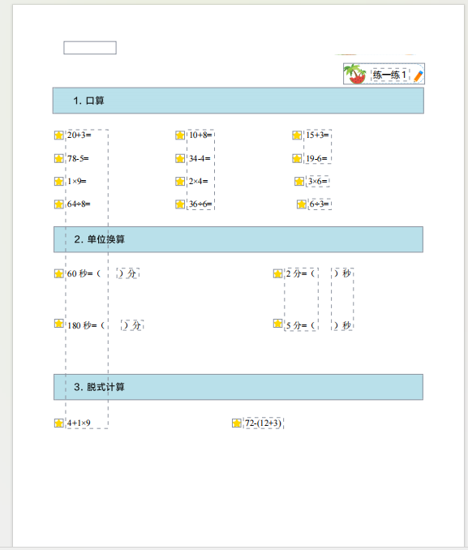Select the 4+1×9 expression
Viewport: 468px width, 550px height.
tap(79, 423)
